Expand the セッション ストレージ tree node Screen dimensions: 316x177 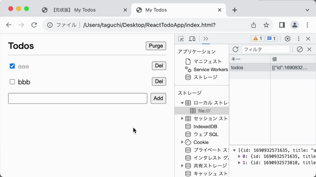182,118
